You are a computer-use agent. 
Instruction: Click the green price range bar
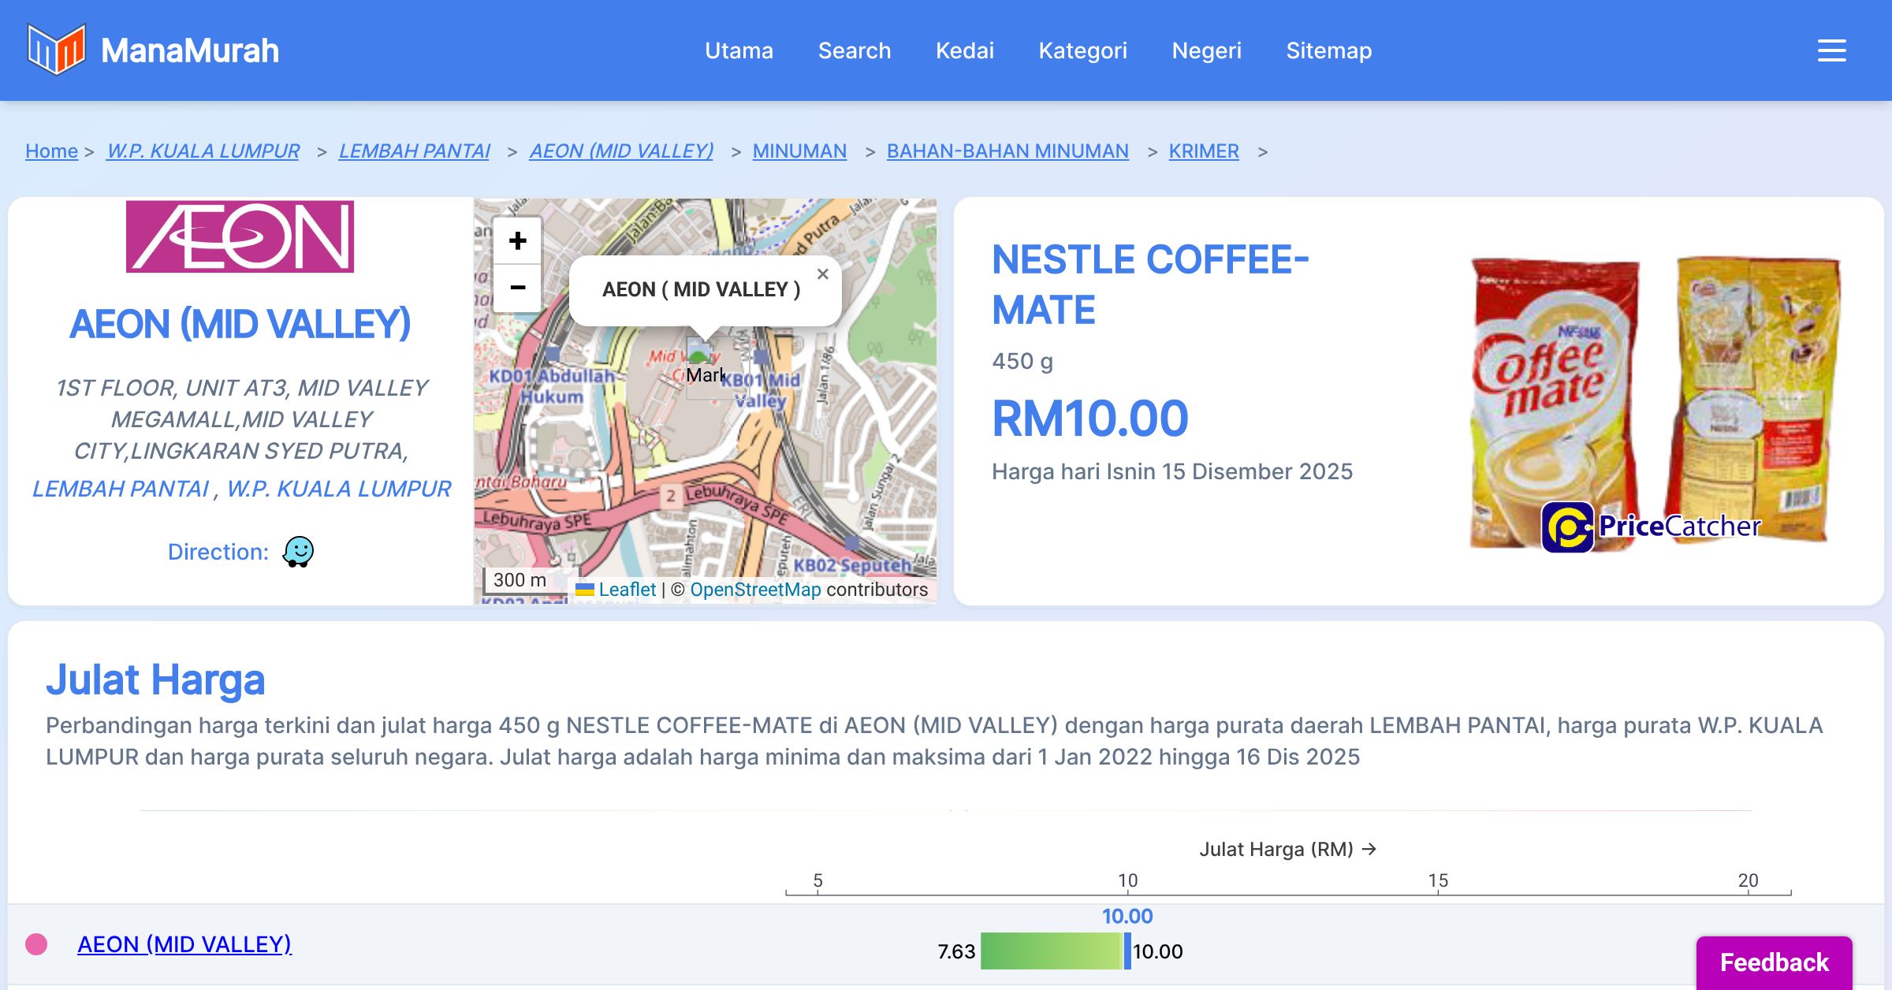pyautogui.click(x=1050, y=951)
